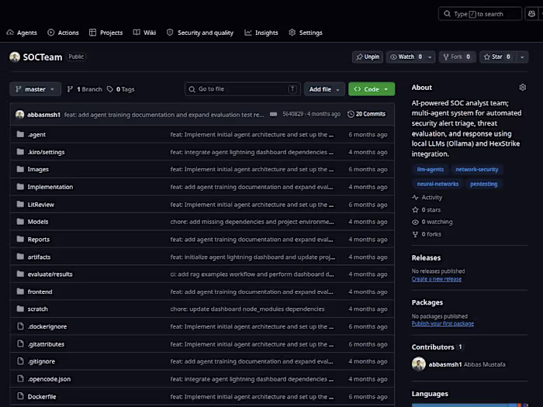Image resolution: width=543 pixels, height=407 pixels.
Task: View the 0 Tags link
Action: click(120, 89)
